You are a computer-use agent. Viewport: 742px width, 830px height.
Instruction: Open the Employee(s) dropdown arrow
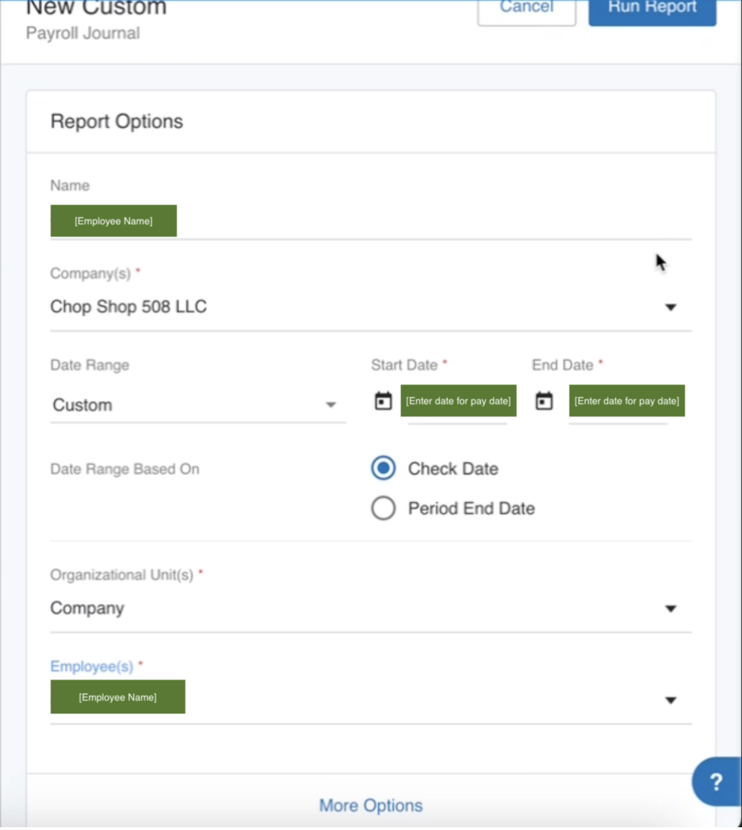[671, 700]
